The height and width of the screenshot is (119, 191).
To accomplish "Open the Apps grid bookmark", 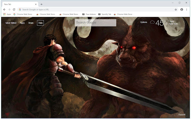I will coord(7,14).
